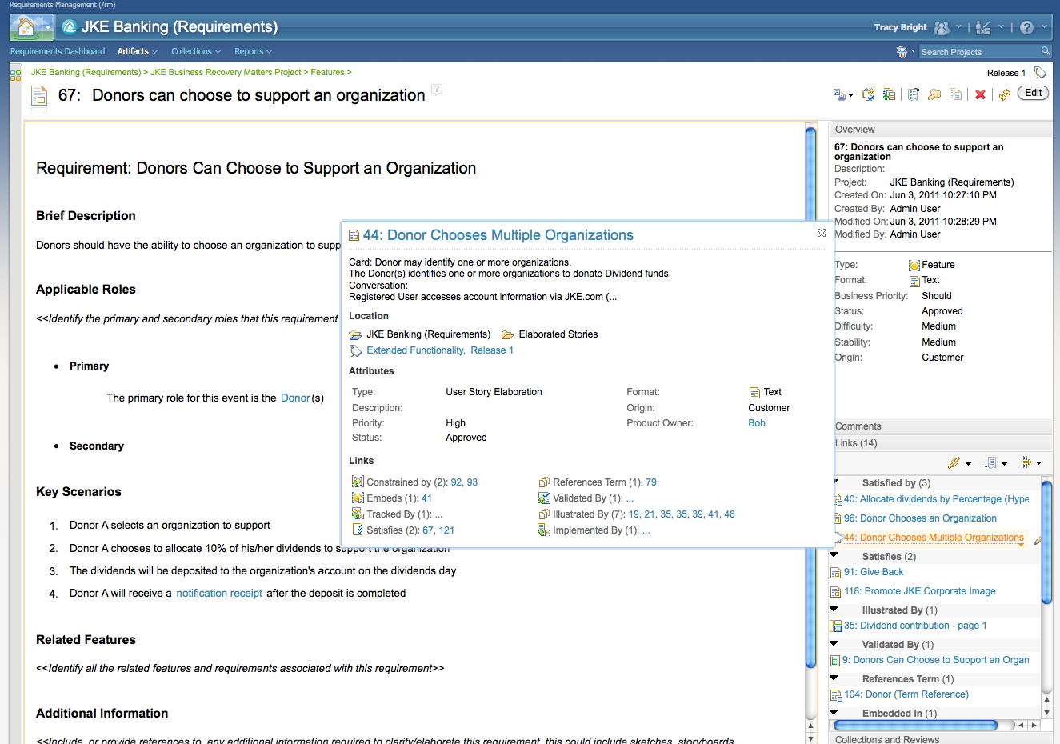Screen dimensions: 1060x744
Task: Open link 91: Give Back
Action: pos(874,572)
